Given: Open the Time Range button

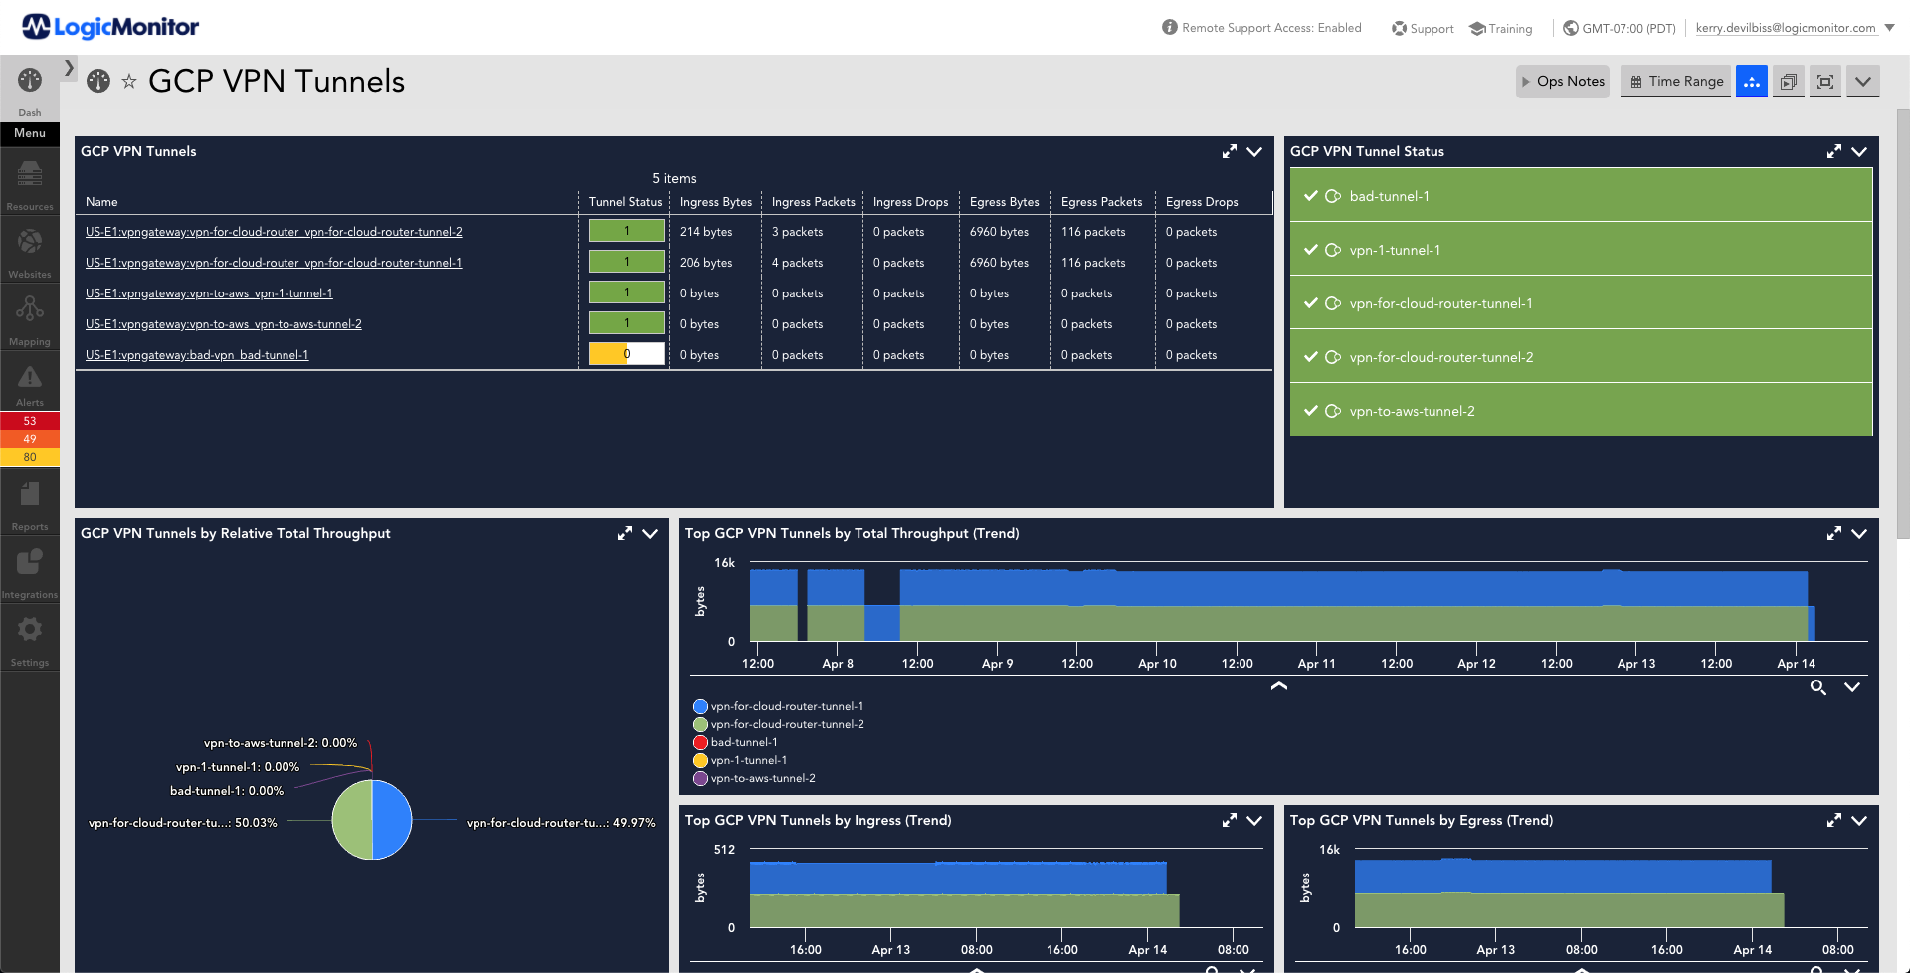Looking at the screenshot, I should (x=1676, y=82).
